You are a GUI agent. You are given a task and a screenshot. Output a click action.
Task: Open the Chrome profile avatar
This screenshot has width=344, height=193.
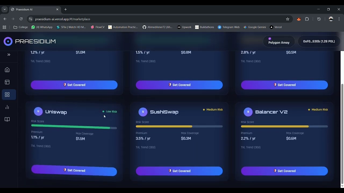331,19
